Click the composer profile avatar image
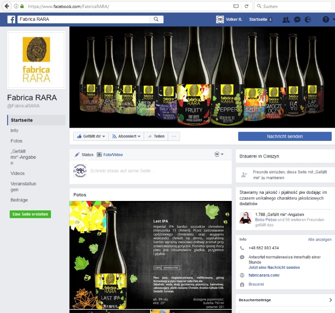 coord(80,171)
